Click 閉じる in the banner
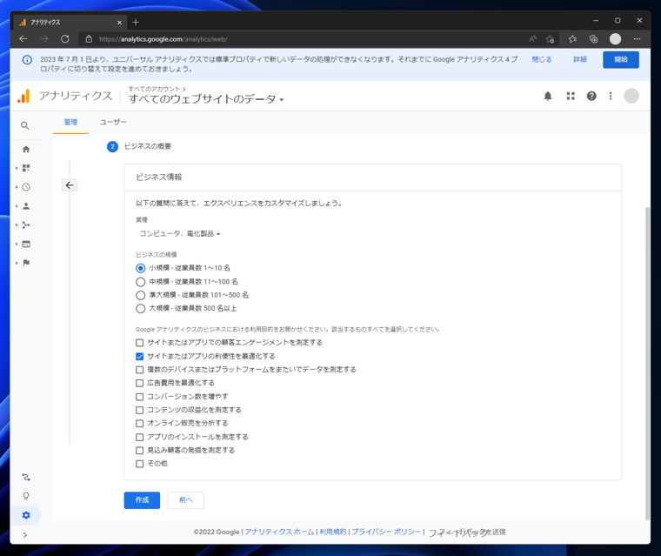Screen dimensions: 661x556 pyautogui.click(x=542, y=60)
